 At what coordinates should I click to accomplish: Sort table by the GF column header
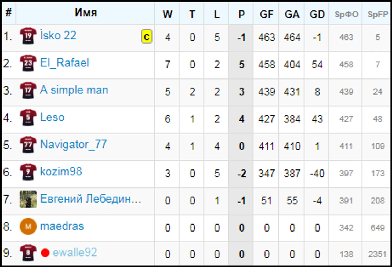[x=266, y=14]
